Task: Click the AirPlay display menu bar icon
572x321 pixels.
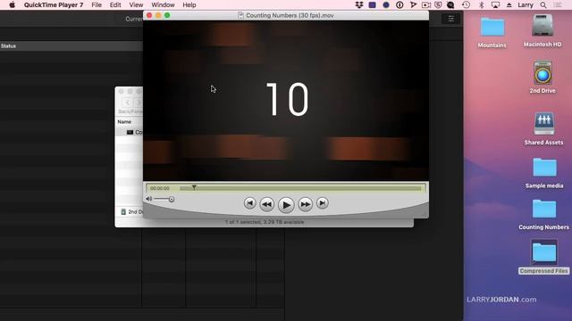Action: pyautogui.click(x=495, y=5)
